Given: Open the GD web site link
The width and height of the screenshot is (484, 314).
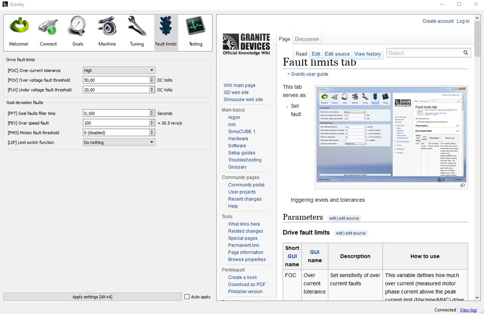Looking at the screenshot, I should tap(236, 92).
